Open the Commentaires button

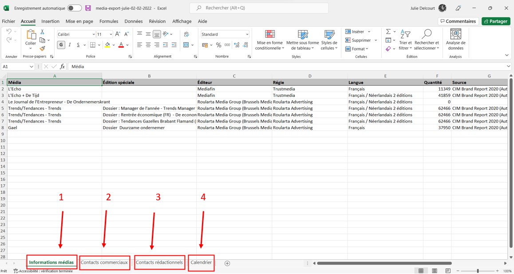458,21
